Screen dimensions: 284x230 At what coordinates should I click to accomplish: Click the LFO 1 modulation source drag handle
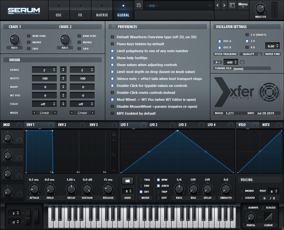(144, 125)
